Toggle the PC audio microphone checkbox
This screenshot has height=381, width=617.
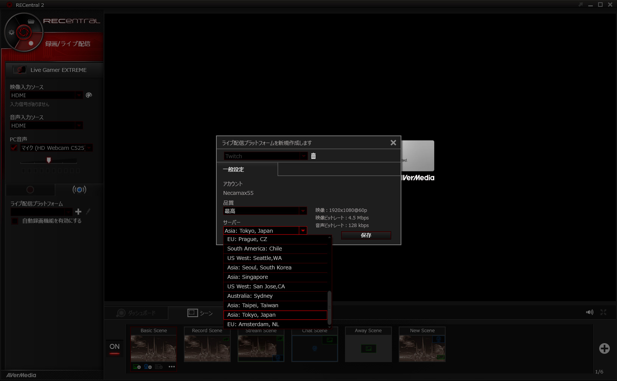tap(14, 148)
